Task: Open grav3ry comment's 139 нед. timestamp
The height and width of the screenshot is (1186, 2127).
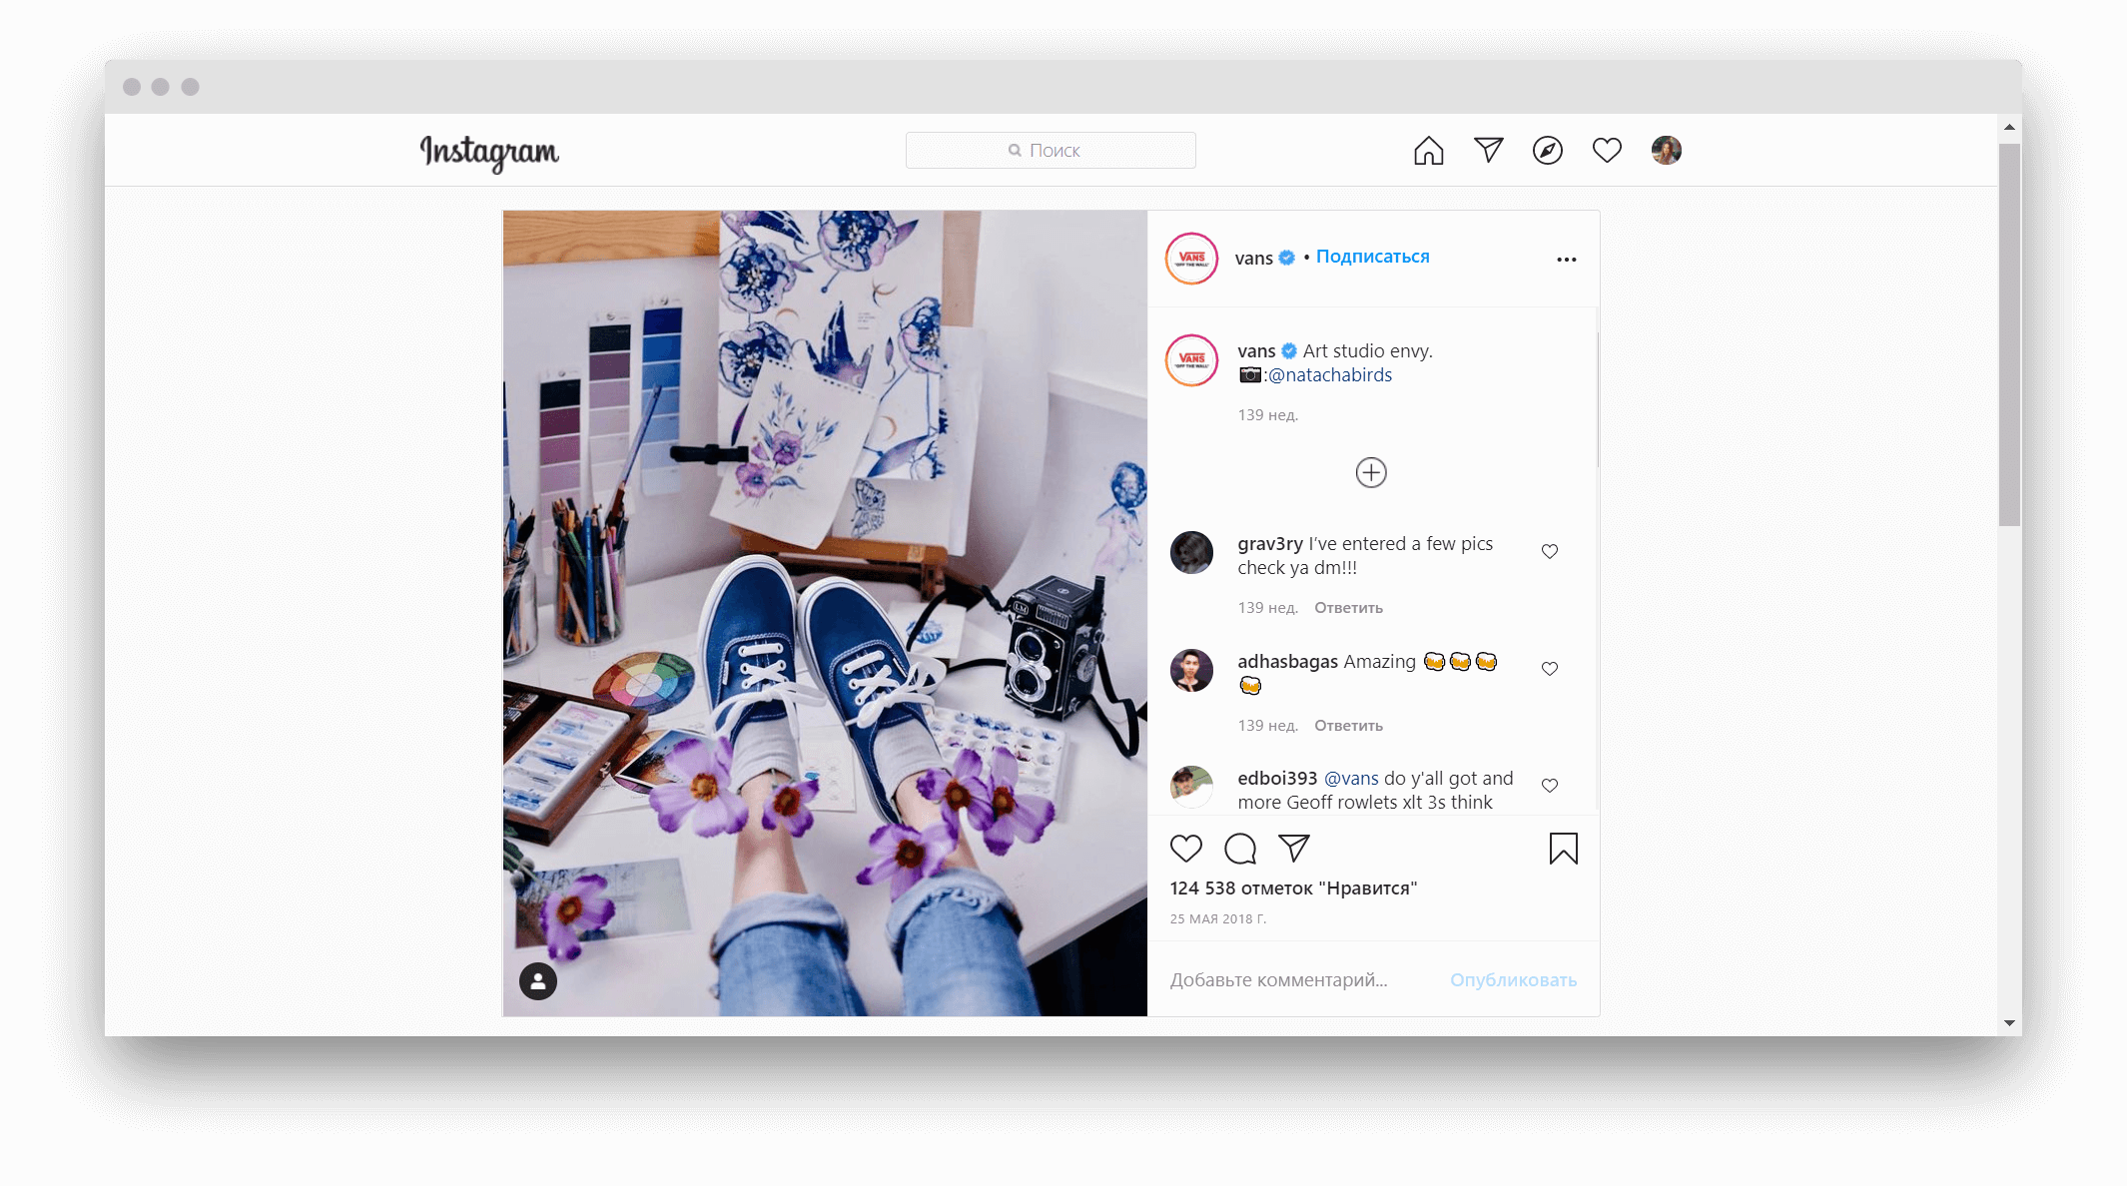Action: coord(1268,608)
